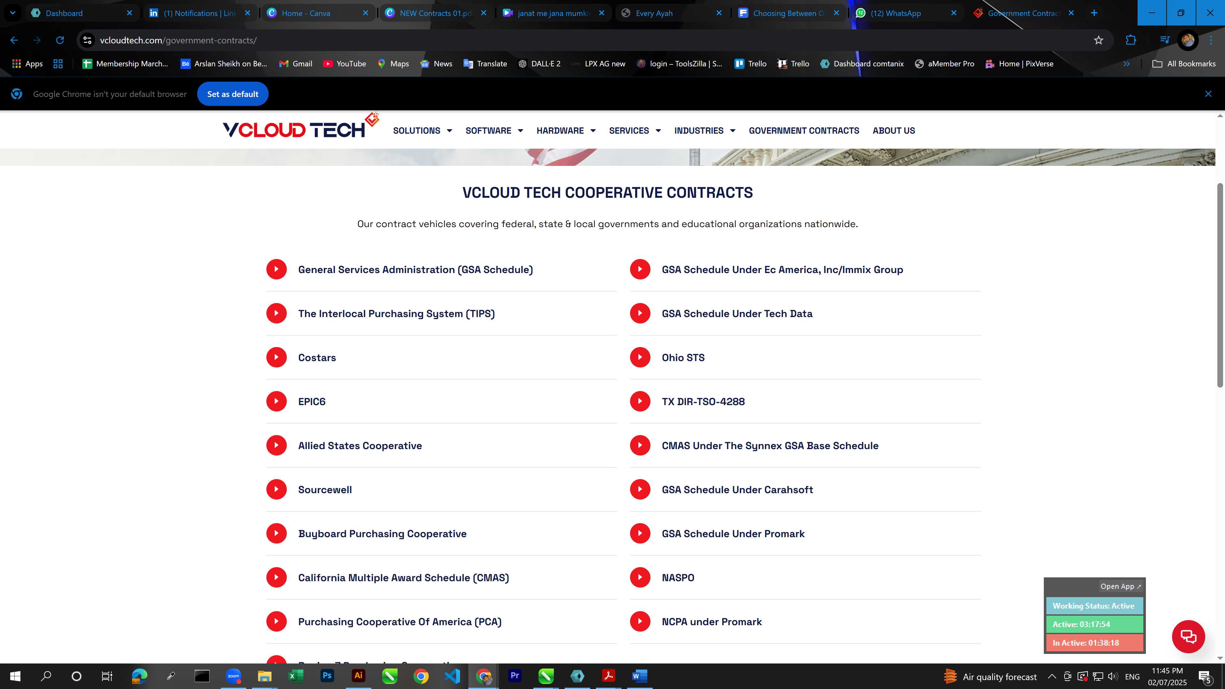1225x689 pixels.
Task: Open the Chrome three-dot menu
Action: coord(1211,41)
